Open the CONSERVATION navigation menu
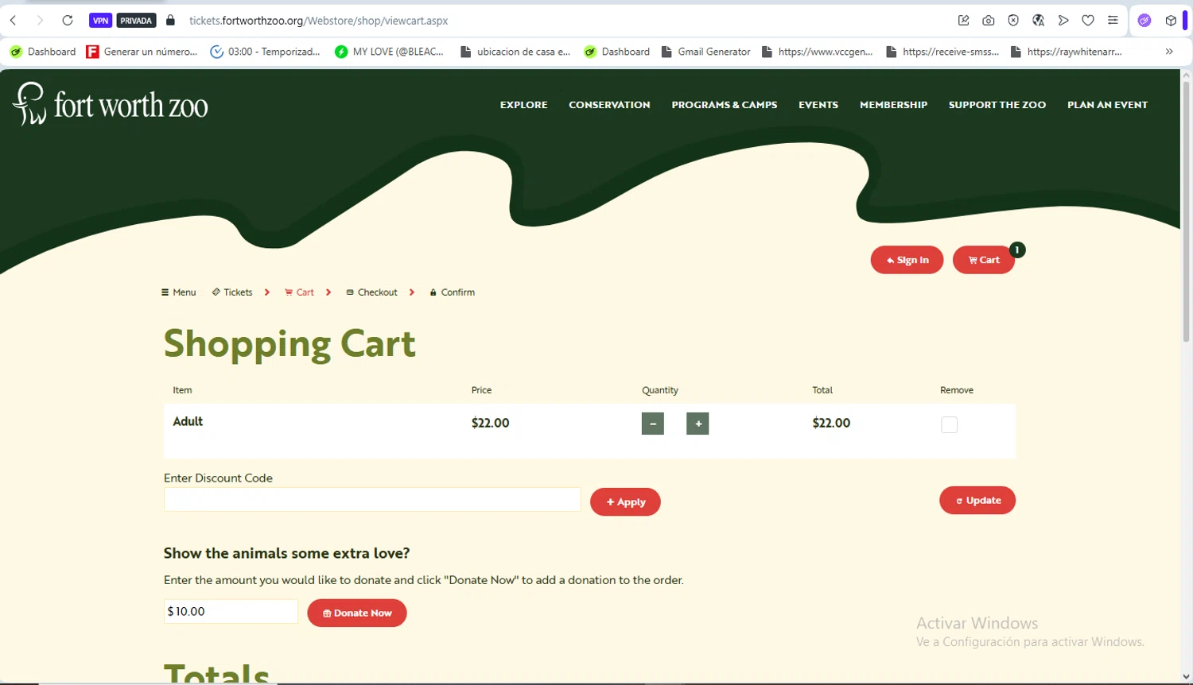1193x685 pixels. pos(609,105)
